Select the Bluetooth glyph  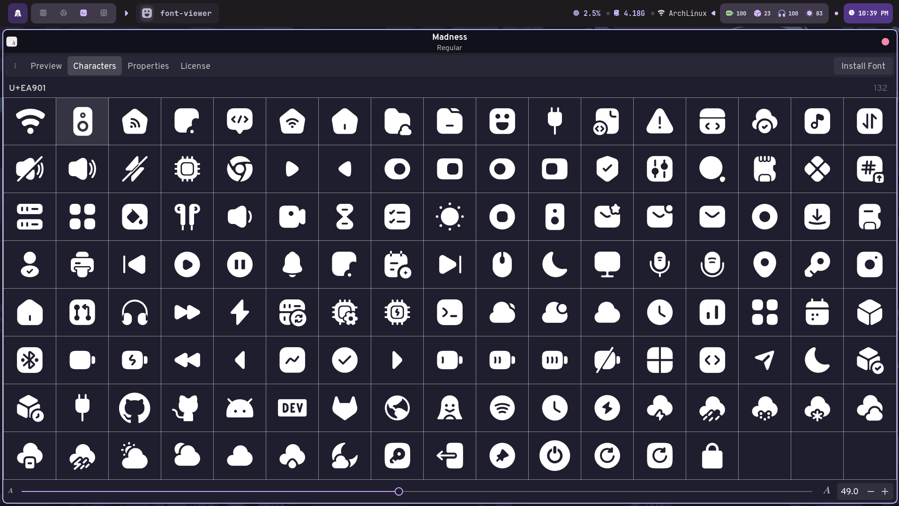point(30,360)
